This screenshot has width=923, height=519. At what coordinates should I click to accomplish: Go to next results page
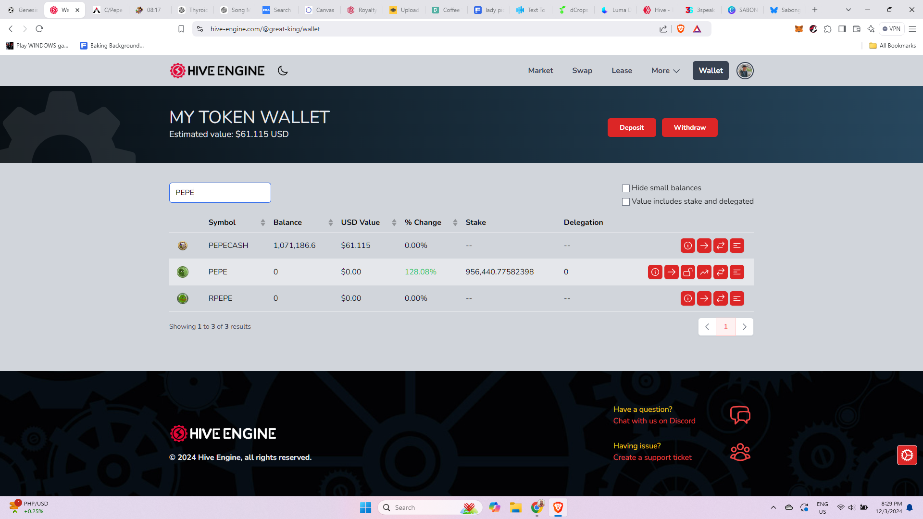tap(745, 327)
